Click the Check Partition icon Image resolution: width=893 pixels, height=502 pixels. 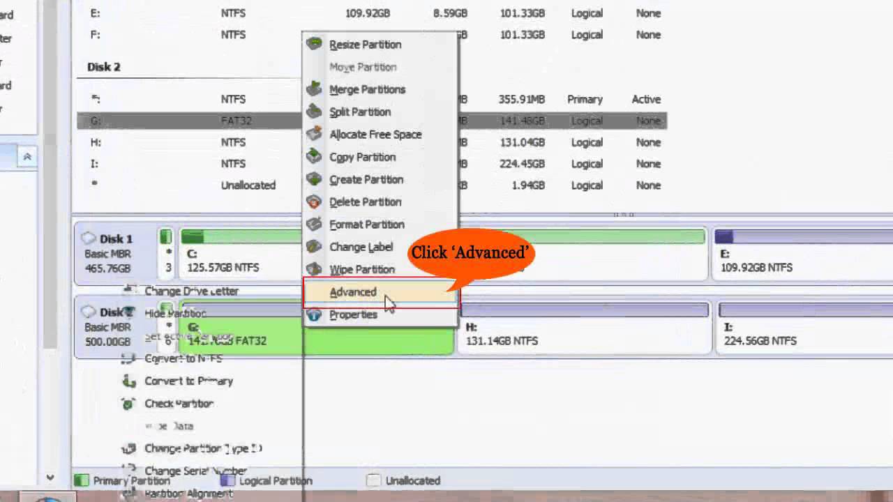pos(128,404)
